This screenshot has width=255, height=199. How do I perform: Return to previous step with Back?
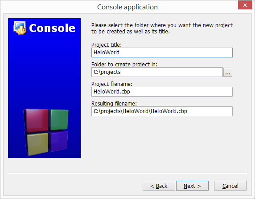click(x=159, y=186)
